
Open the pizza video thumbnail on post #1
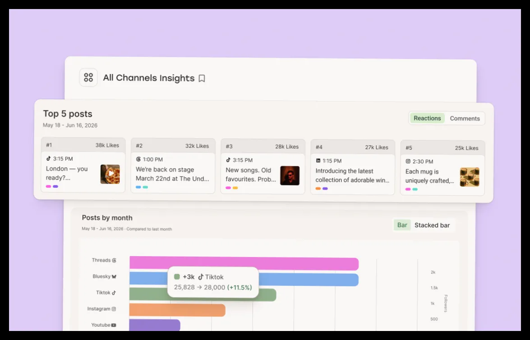[x=110, y=174]
